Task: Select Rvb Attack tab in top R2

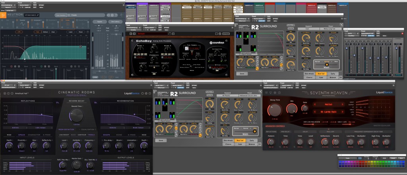Action: 308,73
